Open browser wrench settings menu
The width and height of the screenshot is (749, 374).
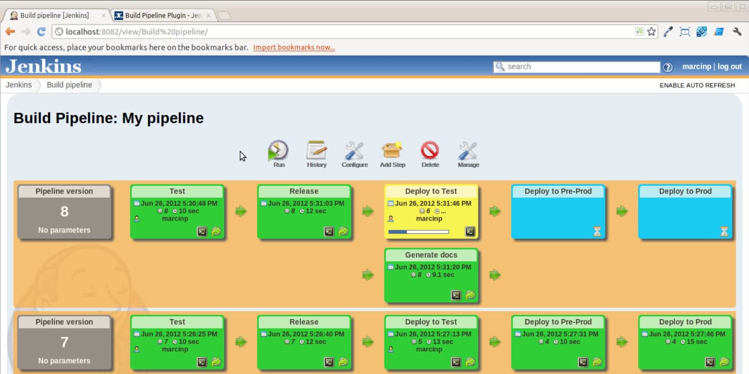coord(737,32)
